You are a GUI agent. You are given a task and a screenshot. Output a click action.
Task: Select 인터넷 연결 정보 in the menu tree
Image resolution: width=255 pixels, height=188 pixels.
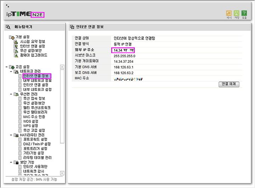tap(36, 76)
